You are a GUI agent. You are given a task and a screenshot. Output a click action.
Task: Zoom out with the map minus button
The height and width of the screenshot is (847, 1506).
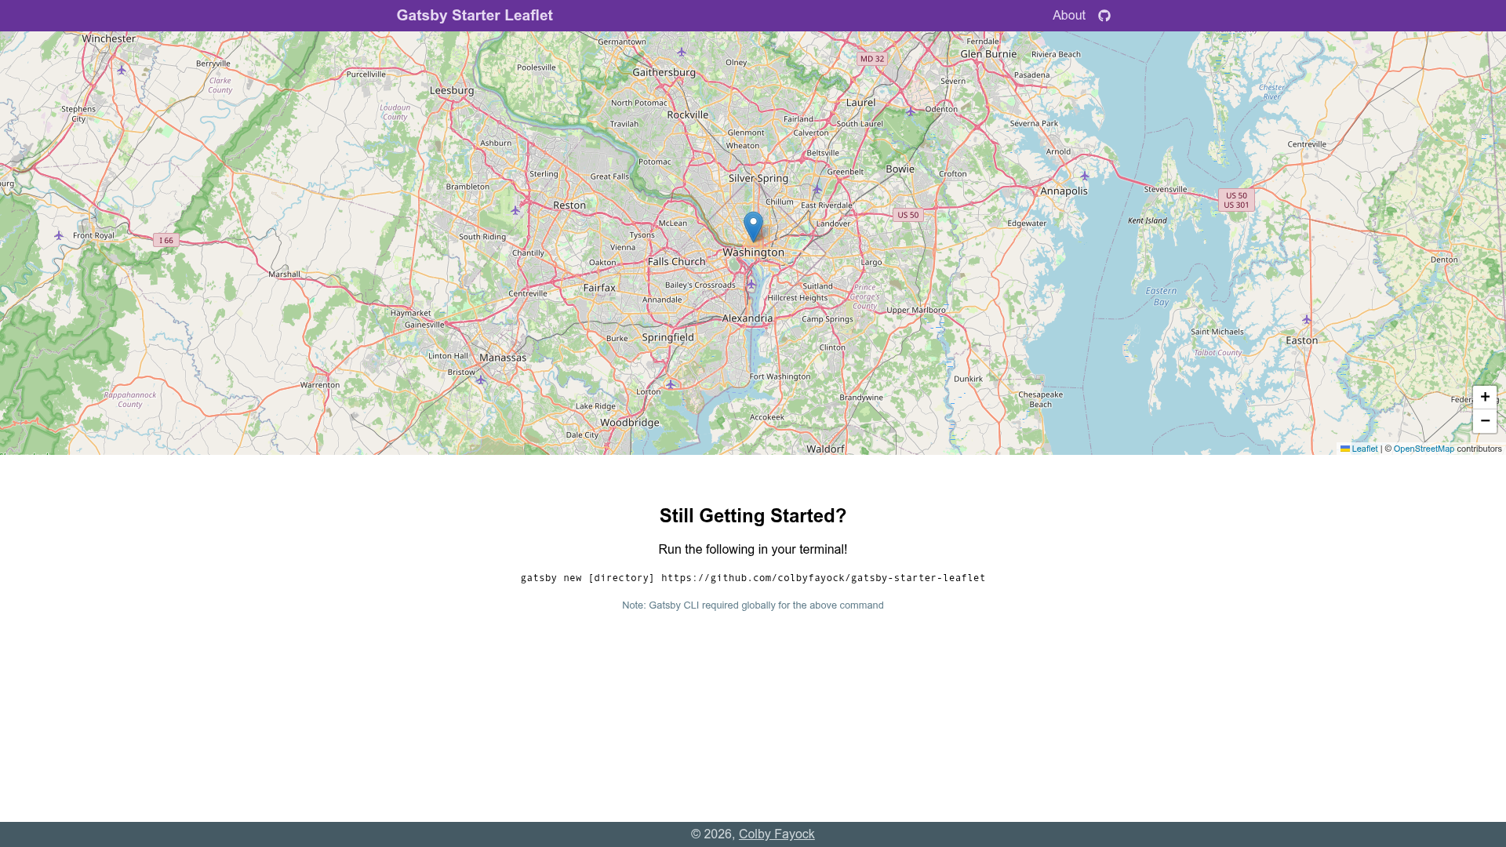(x=1484, y=421)
